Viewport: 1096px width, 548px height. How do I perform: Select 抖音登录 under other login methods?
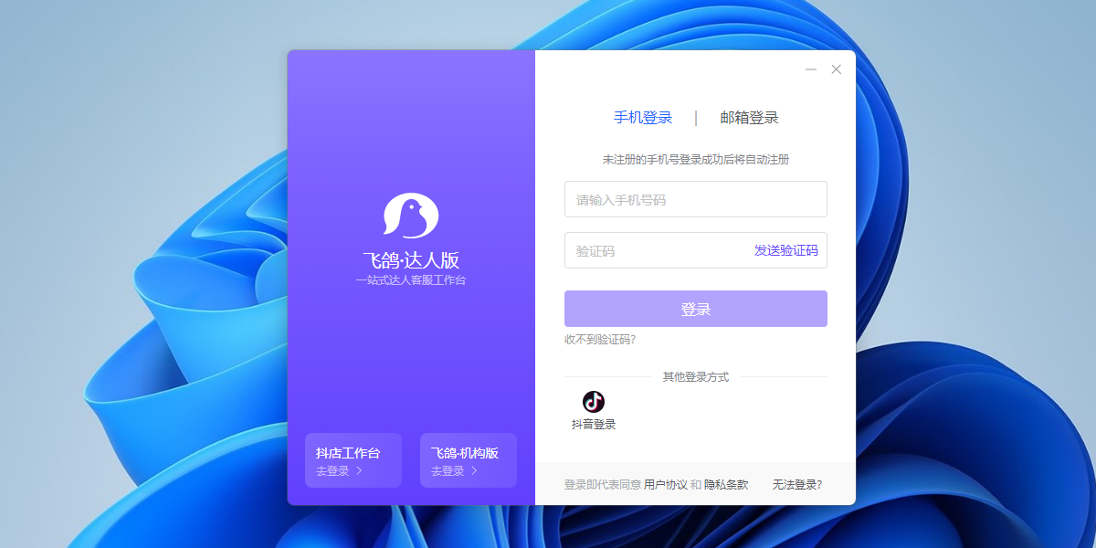click(x=593, y=423)
